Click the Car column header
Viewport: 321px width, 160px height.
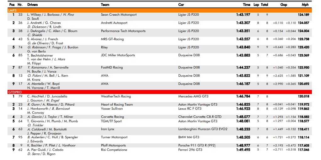pos(181,5)
